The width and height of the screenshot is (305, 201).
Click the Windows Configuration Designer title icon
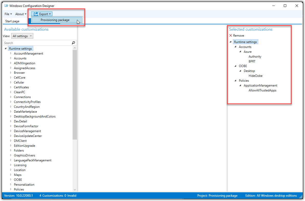[6, 6]
